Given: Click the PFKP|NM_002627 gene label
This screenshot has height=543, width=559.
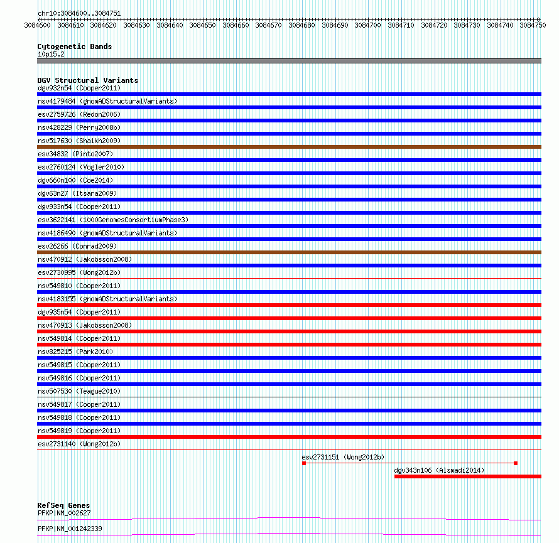Looking at the screenshot, I should pyautogui.click(x=64, y=513).
